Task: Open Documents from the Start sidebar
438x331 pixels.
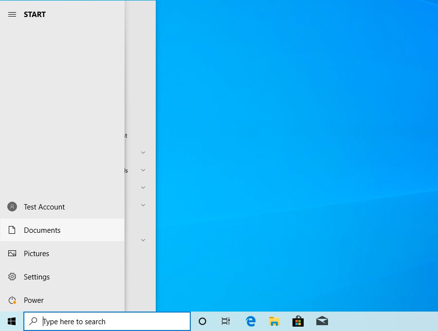Action: tap(42, 230)
